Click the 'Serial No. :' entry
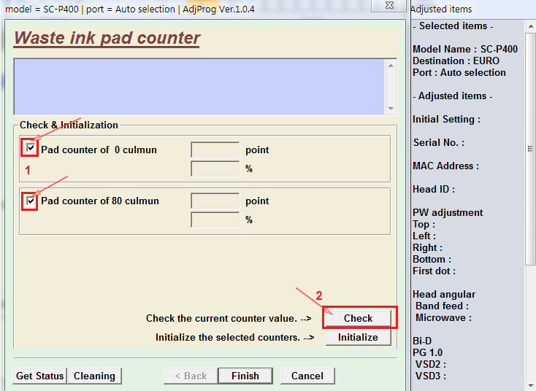 439,142
